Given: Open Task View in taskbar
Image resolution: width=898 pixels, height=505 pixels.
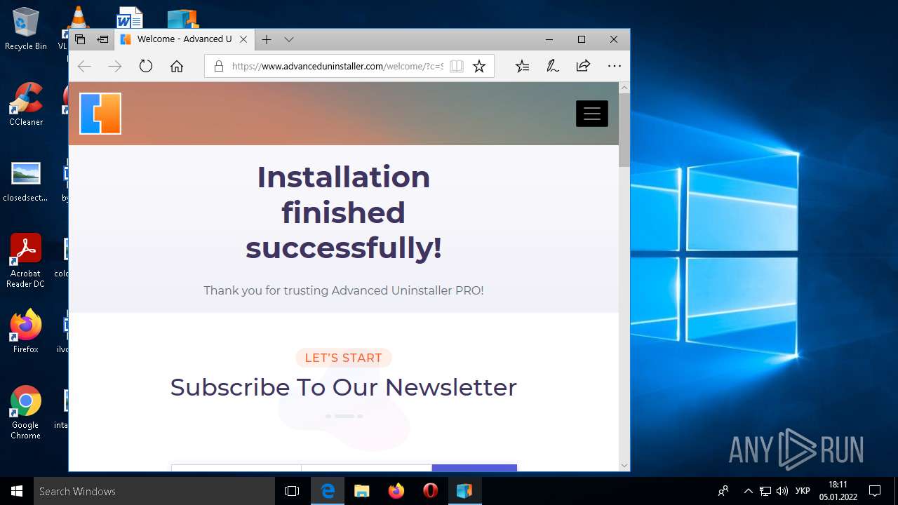Looking at the screenshot, I should [292, 491].
